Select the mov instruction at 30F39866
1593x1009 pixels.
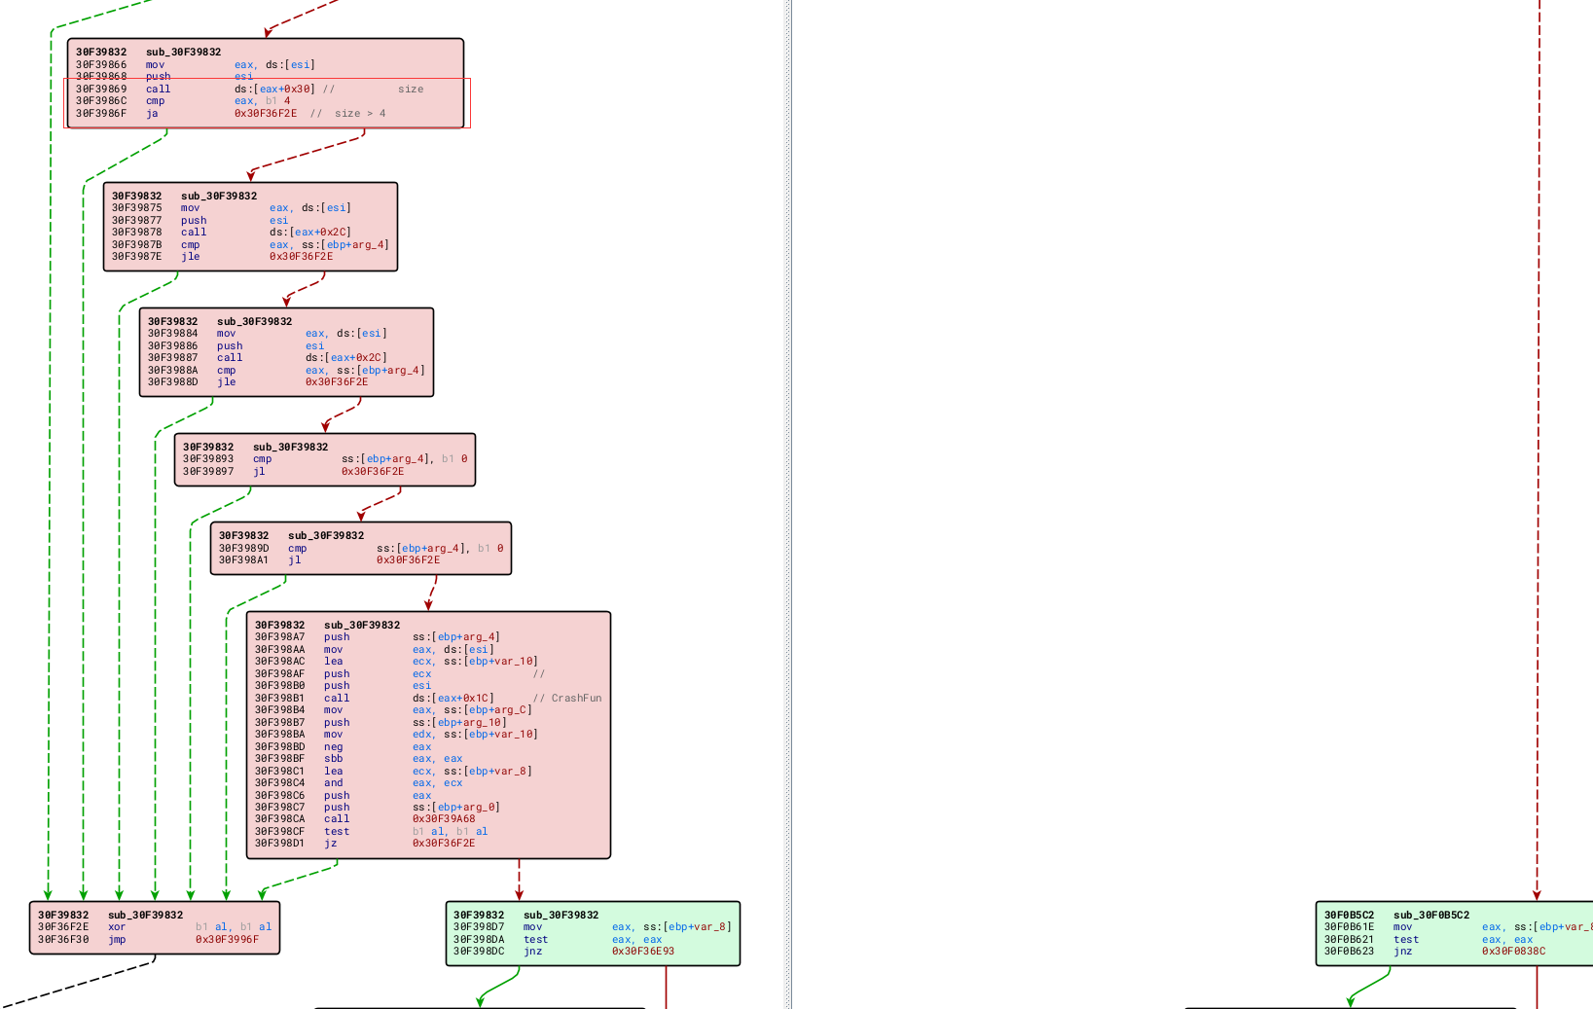tap(196, 65)
